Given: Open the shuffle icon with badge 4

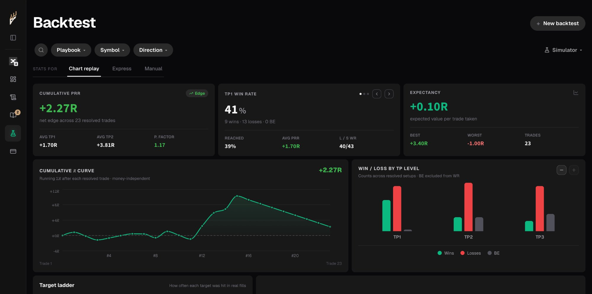Looking at the screenshot, I should coord(13,61).
